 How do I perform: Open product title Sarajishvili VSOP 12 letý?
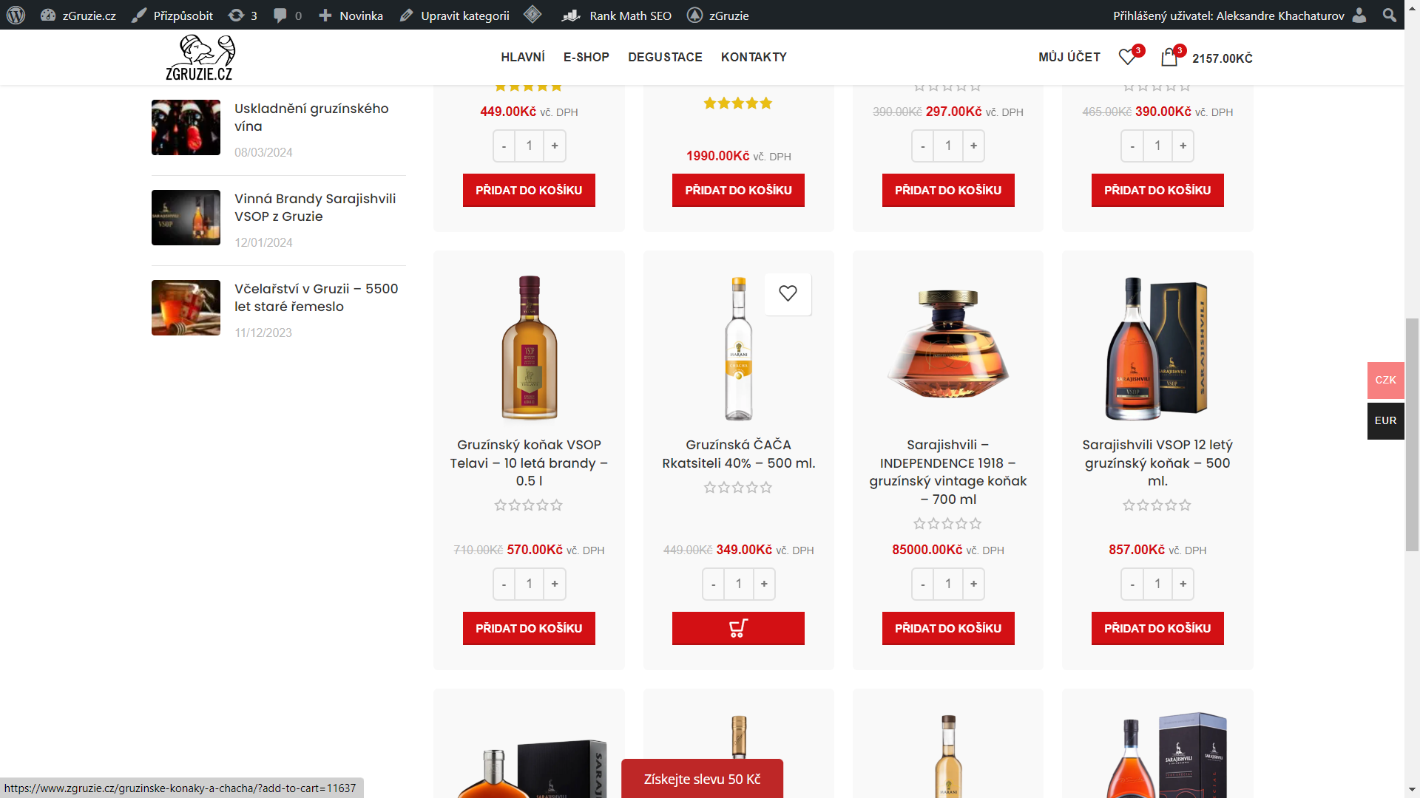1157,463
